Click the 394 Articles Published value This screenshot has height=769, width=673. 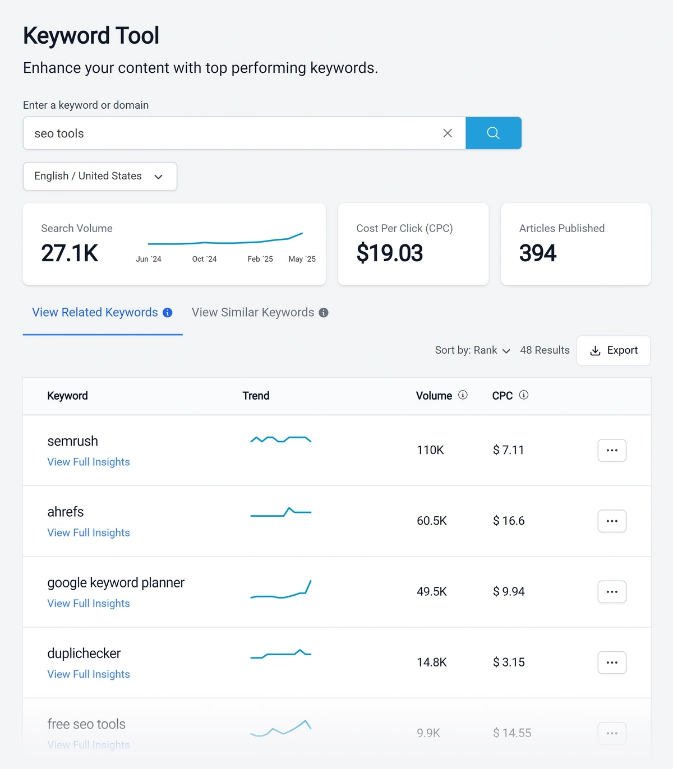point(538,253)
